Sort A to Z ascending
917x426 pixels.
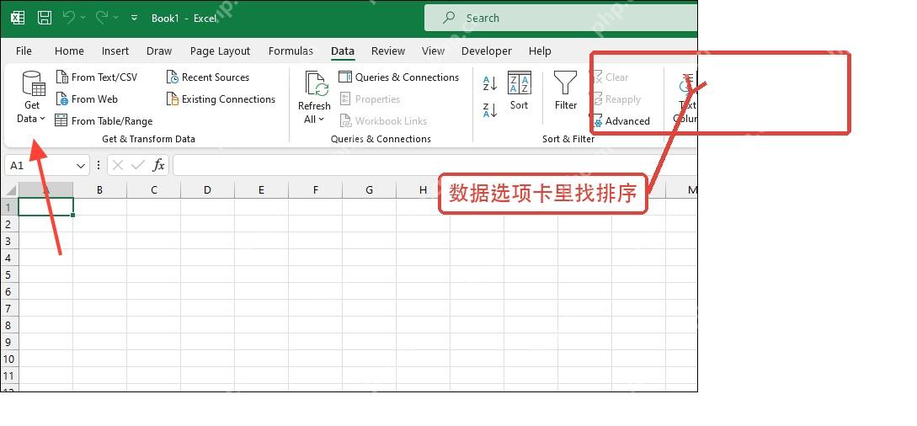[x=490, y=83]
